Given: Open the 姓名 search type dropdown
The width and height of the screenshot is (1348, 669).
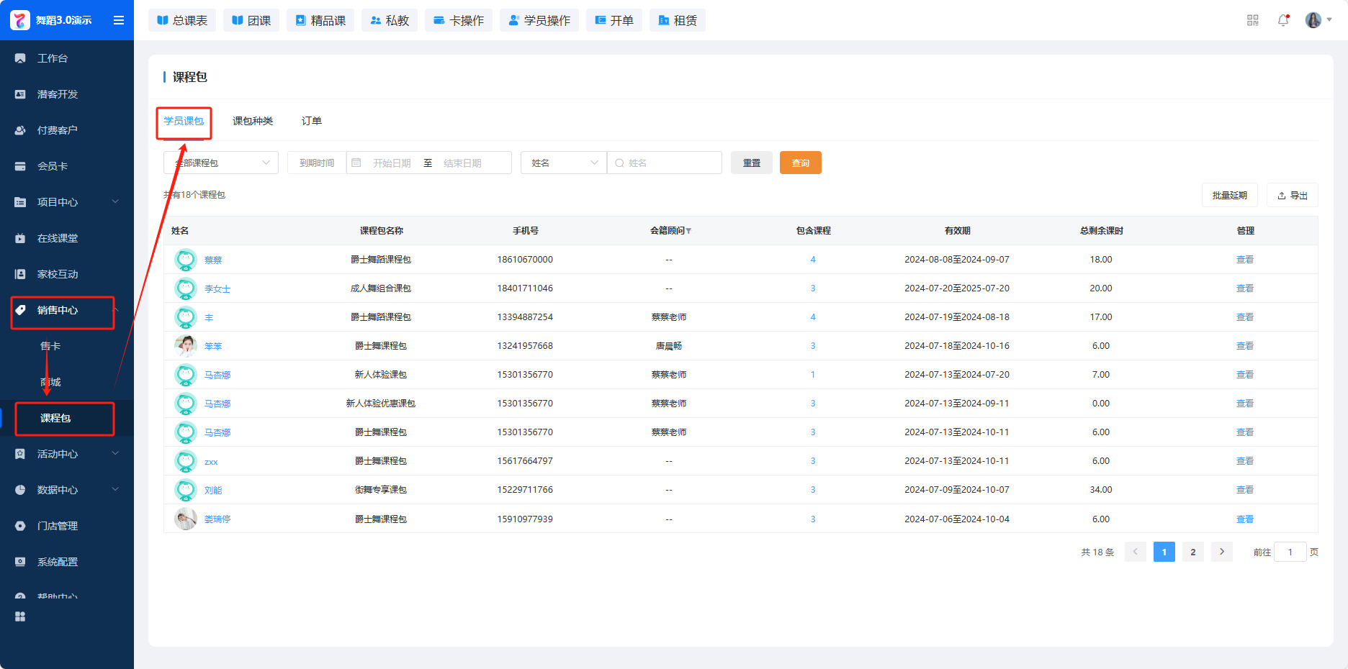Looking at the screenshot, I should pyautogui.click(x=563, y=163).
